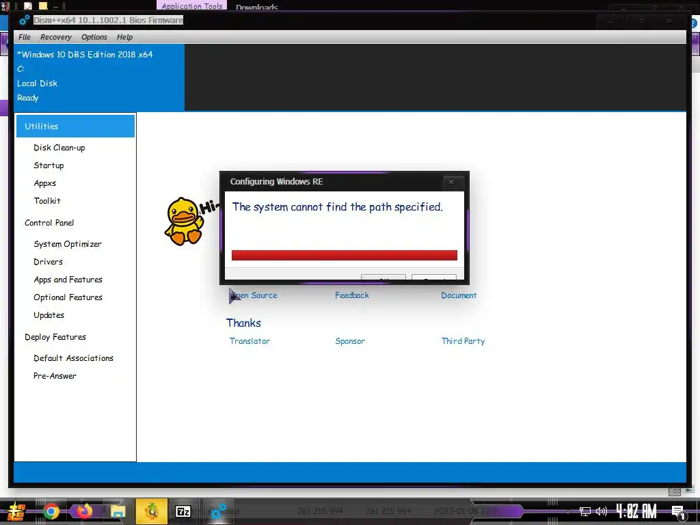Click the Start button on taskbar
Viewport: 700px width, 525px height.
point(16,511)
